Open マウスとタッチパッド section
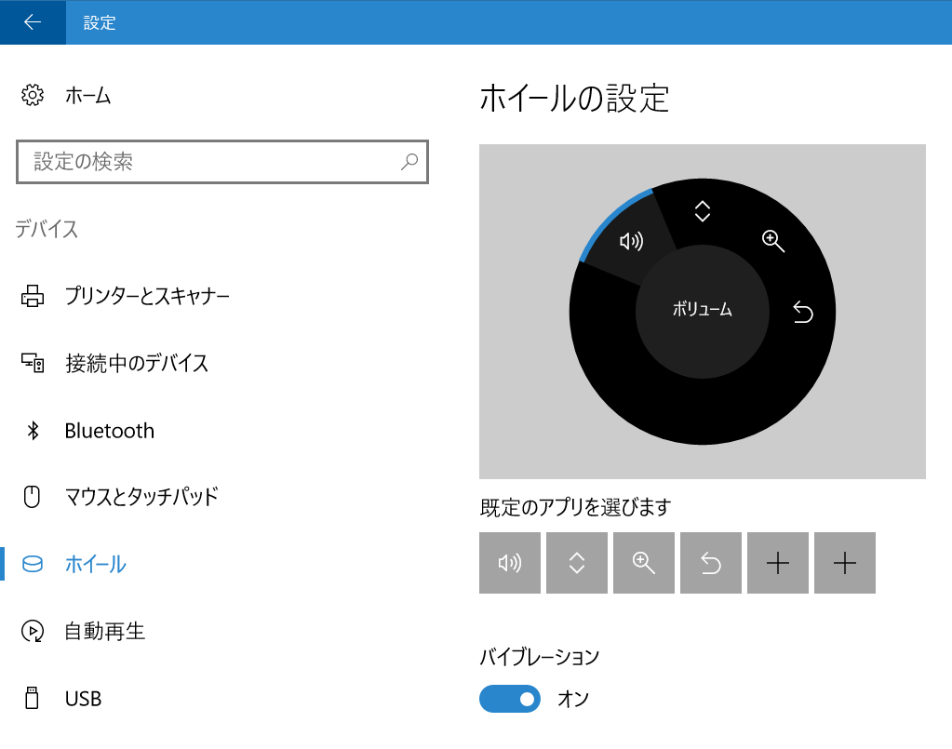 point(141,497)
